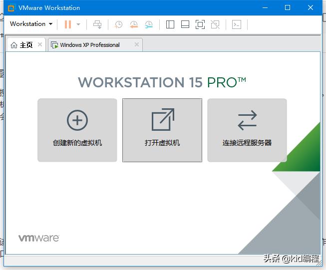This screenshot has height=270, width=326.
Task: Revert to snapshot using the clock-arrow icon
Action: click(134, 24)
